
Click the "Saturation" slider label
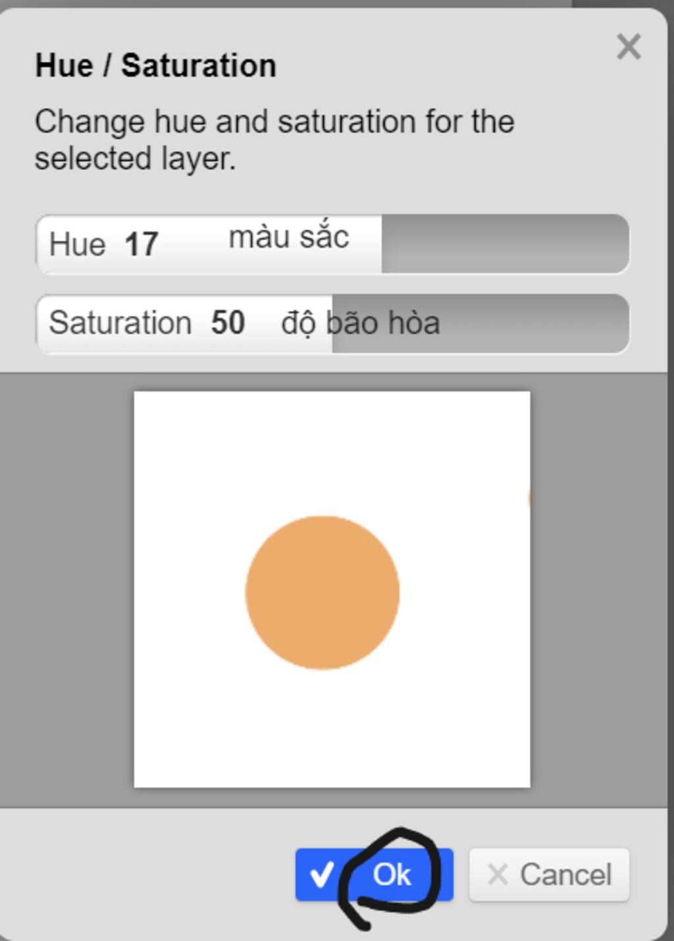120,323
